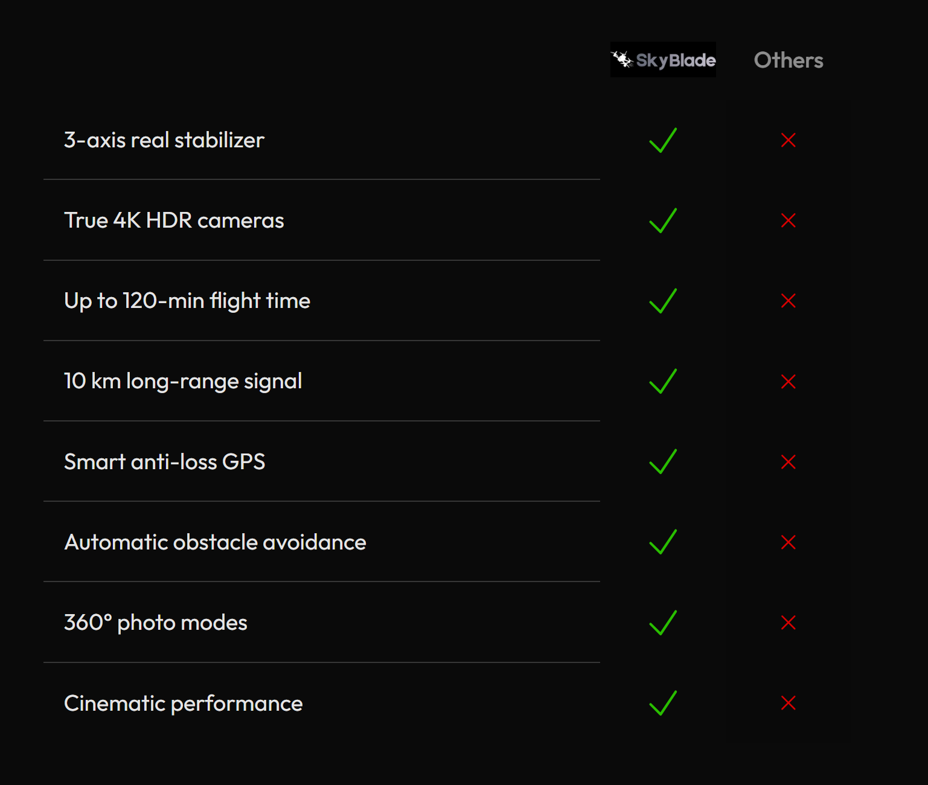The image size is (928, 785).
Task: Click red cross for Automatic obstacle avoidance
Action: (789, 542)
